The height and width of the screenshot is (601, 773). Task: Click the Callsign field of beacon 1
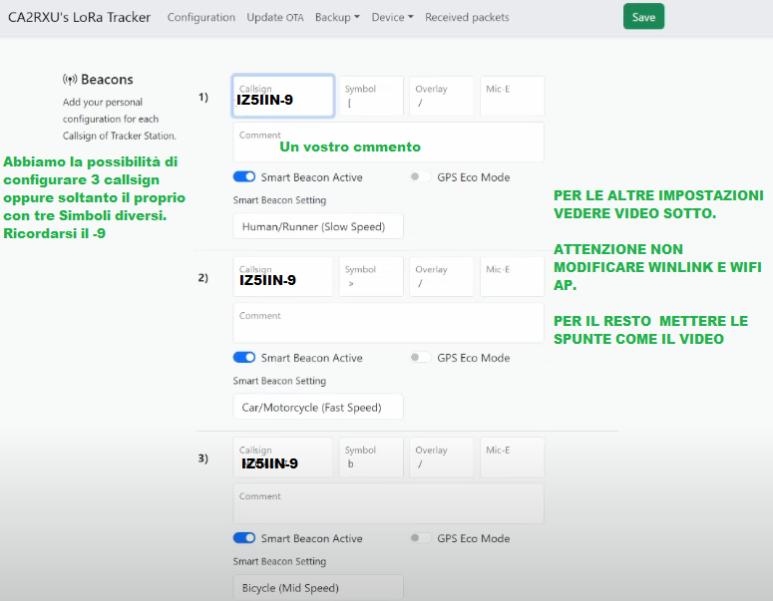click(283, 97)
